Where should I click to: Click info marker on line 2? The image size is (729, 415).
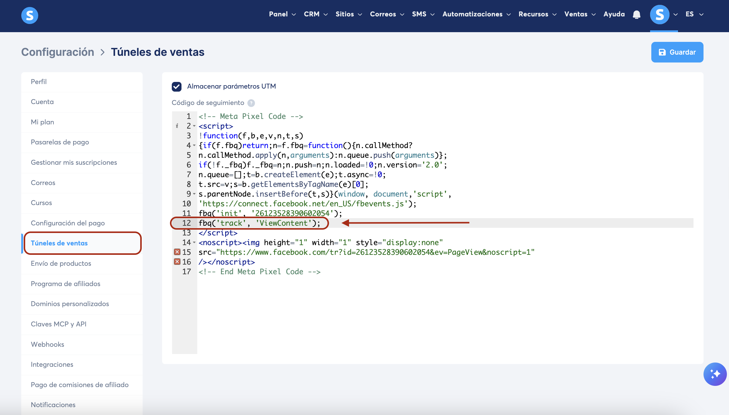pos(177,126)
